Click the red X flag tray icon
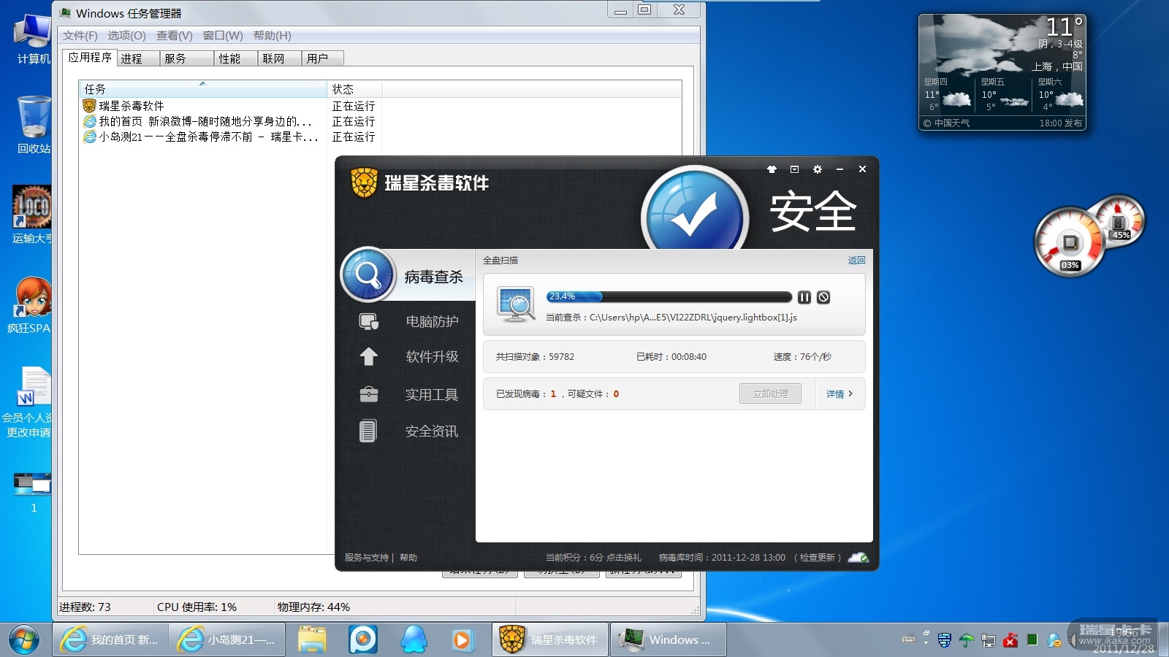 tap(1010, 640)
